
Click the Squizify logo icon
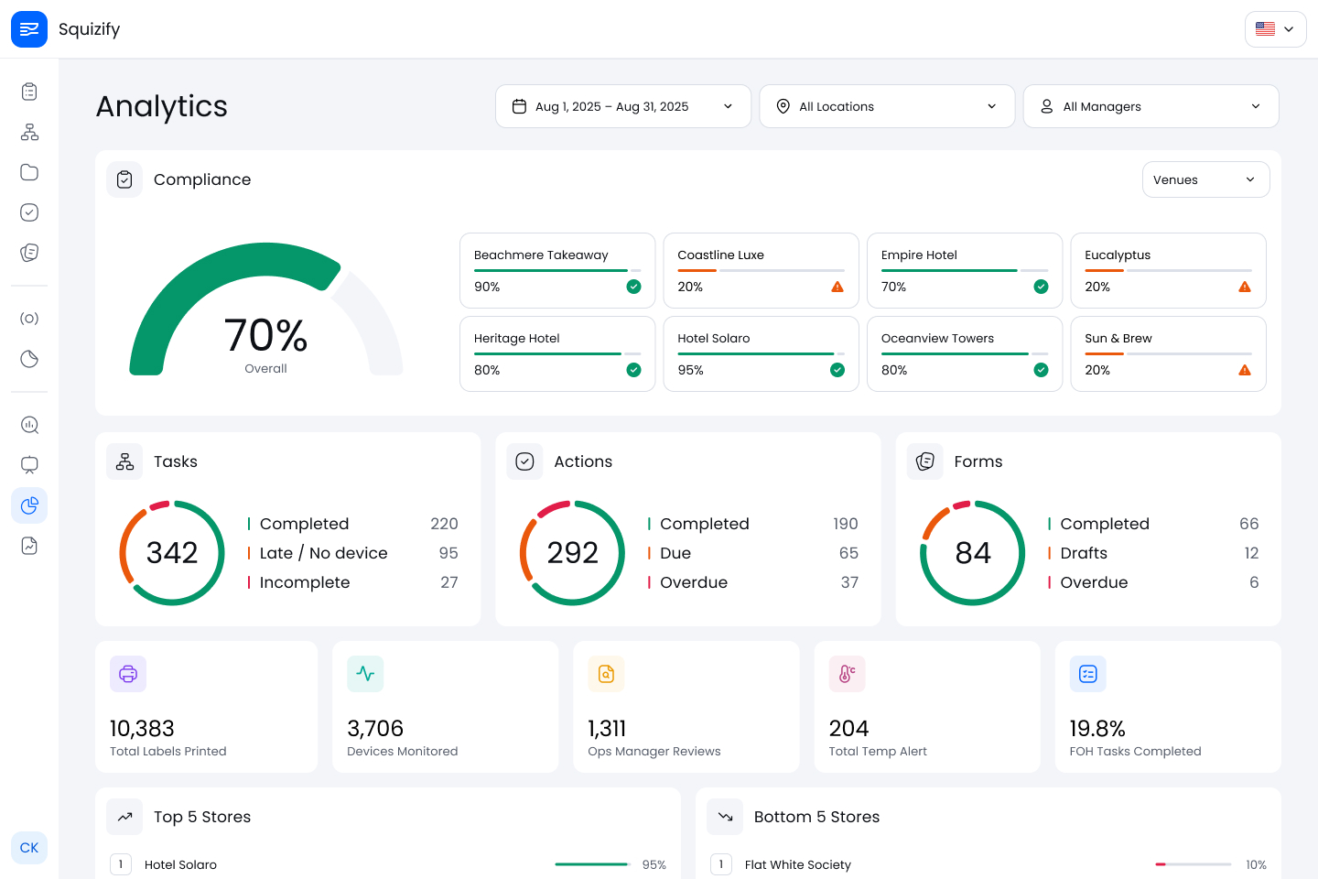click(29, 29)
